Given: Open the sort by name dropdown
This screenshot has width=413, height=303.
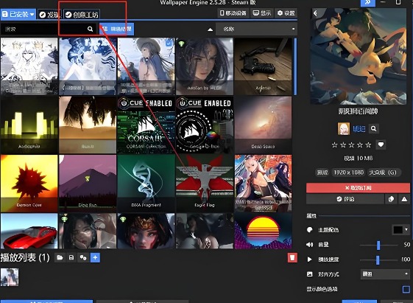Looking at the screenshot, I should tap(256, 29).
